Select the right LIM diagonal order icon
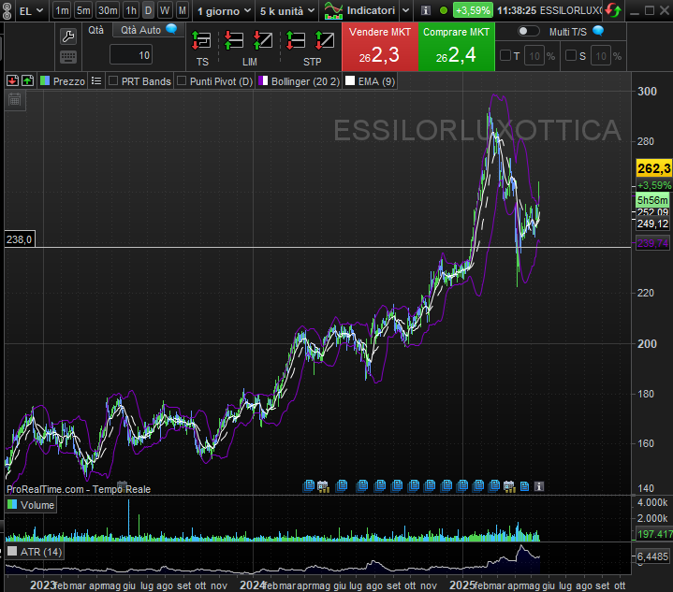 click(x=263, y=41)
